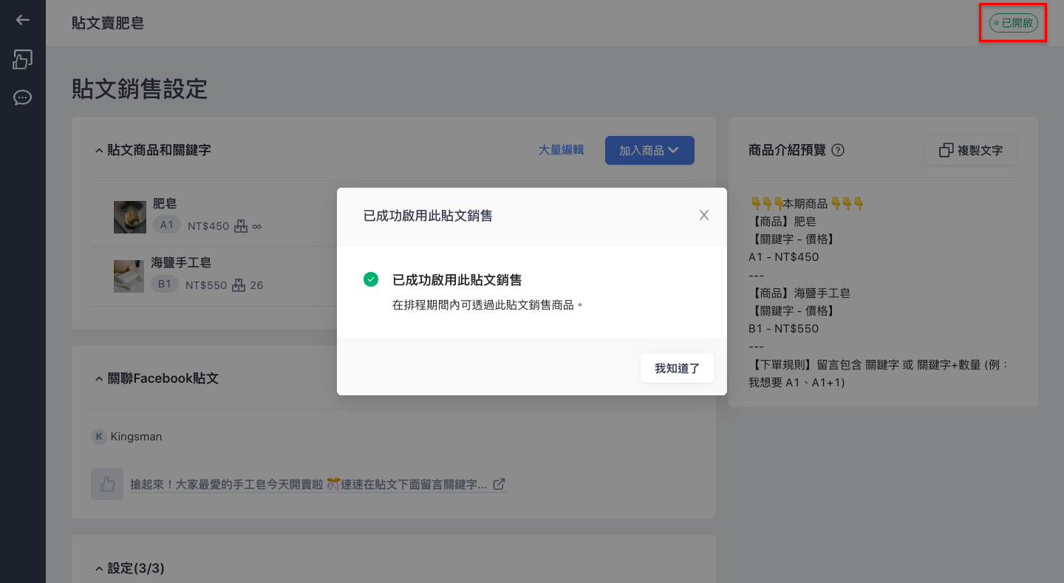Click the 我知道了 button
The image size is (1064, 583).
tap(677, 368)
